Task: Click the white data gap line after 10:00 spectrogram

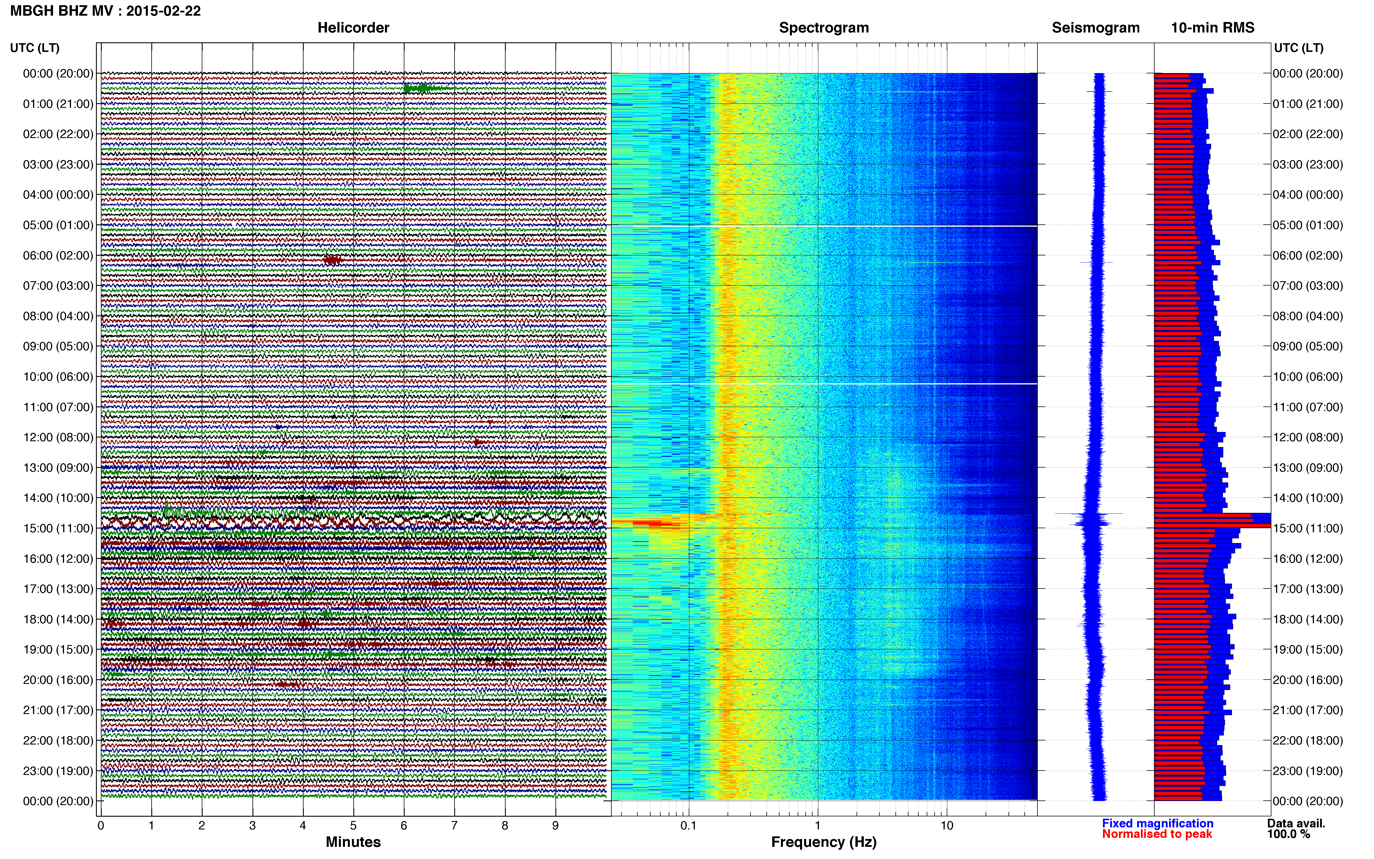Action: point(824,384)
